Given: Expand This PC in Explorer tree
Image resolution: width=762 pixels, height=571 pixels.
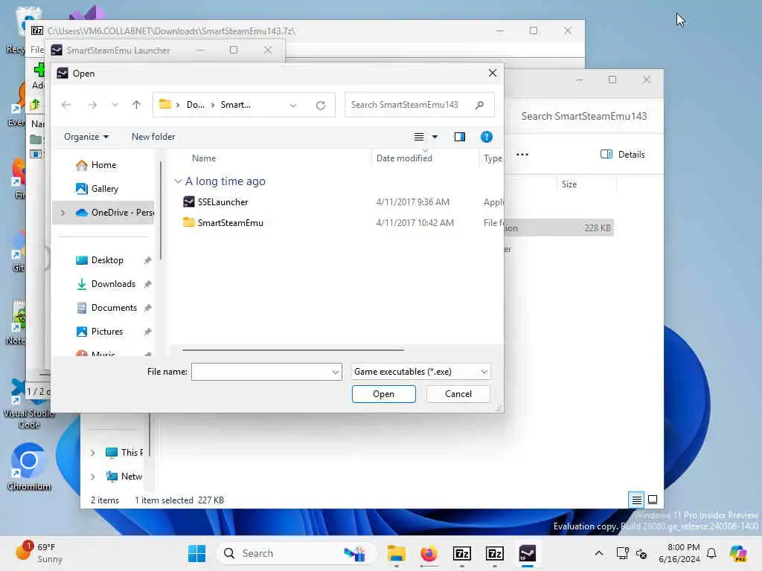Looking at the screenshot, I should pos(93,453).
